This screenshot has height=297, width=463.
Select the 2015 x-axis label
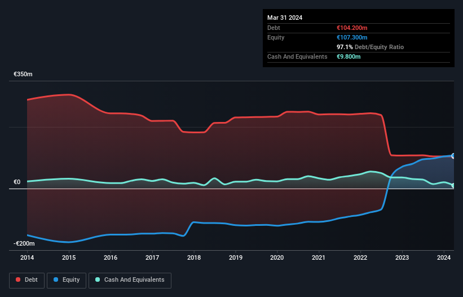coord(69,257)
